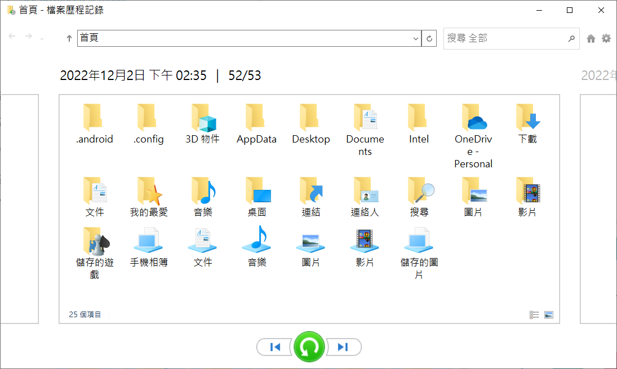This screenshot has width=617, height=369.
Task: Switch to large icons view
Action: 548,315
